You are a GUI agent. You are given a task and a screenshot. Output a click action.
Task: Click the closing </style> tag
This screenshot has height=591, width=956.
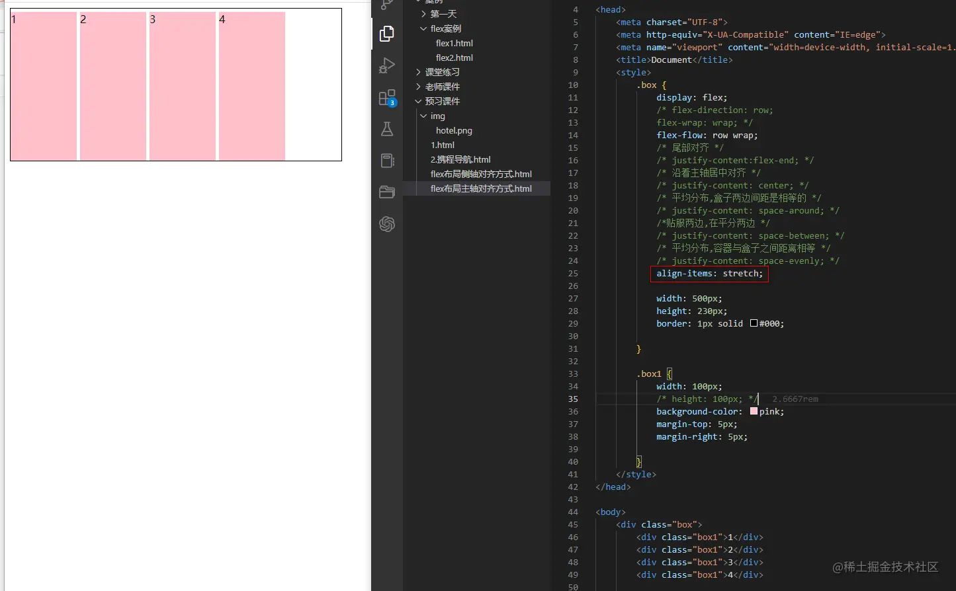coord(636,474)
